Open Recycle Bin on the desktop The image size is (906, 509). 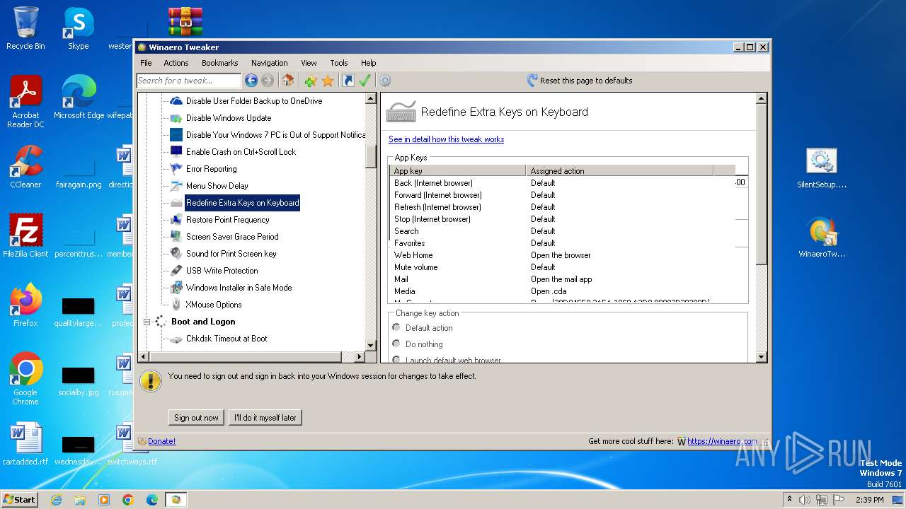point(25,28)
